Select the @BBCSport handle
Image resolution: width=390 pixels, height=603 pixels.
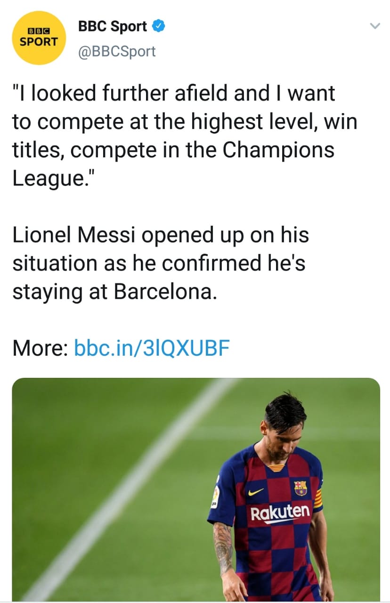[116, 51]
